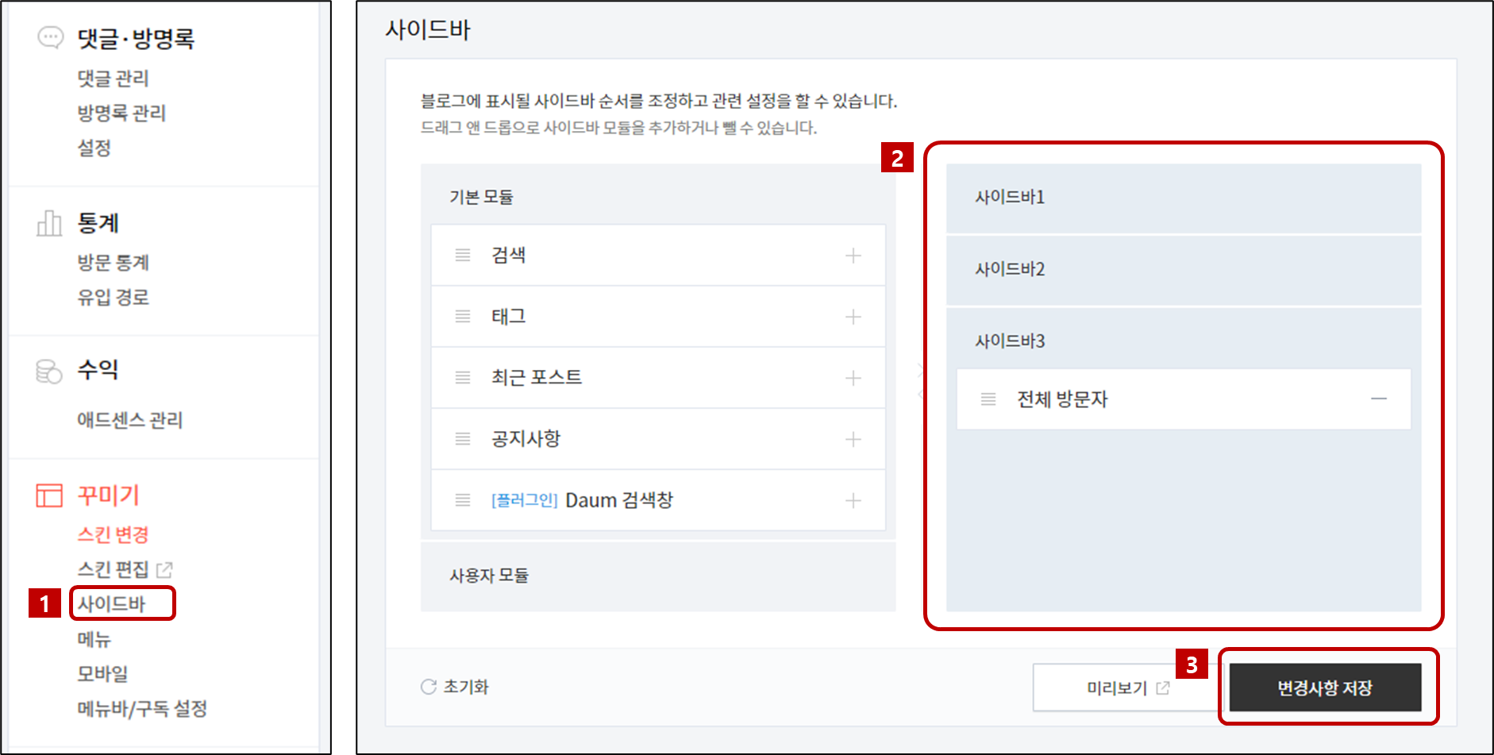Click the Daum 검색창 module name
Screen dimensions: 1494x755
[x=619, y=500]
